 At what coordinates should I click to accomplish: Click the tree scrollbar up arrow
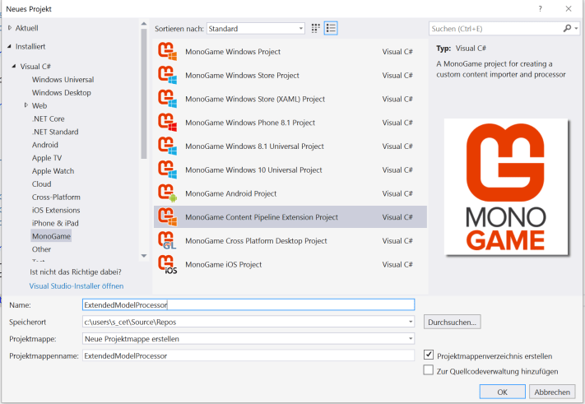coord(144,24)
